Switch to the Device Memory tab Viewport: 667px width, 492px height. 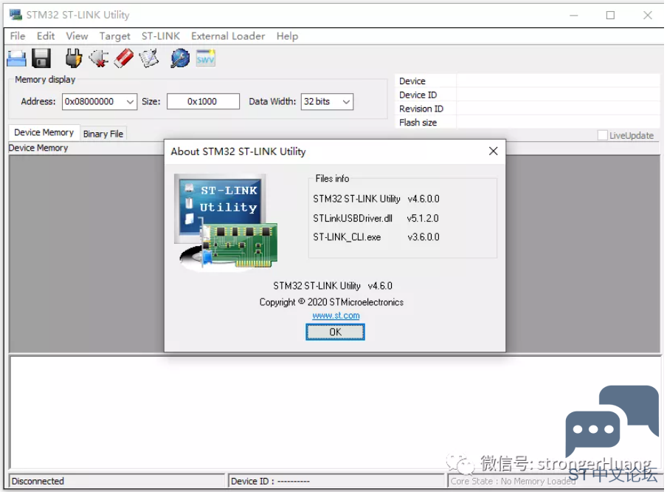click(x=44, y=132)
